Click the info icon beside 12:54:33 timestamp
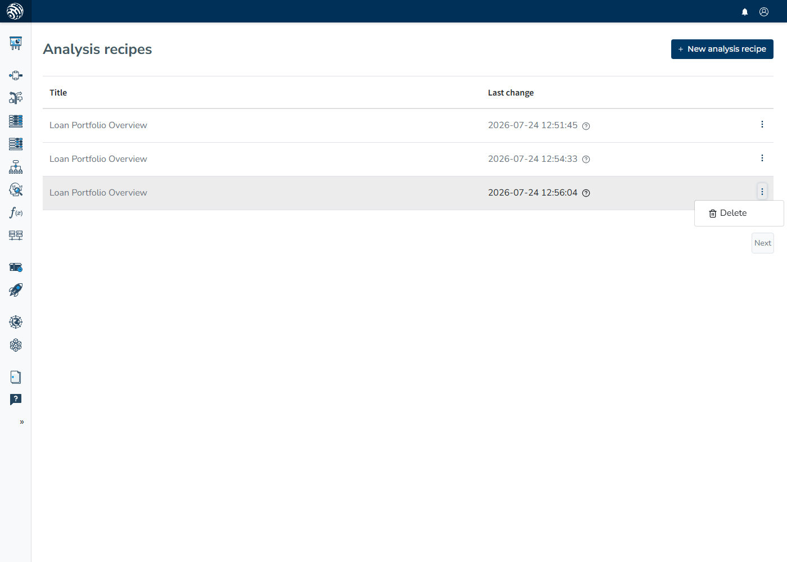787x562 pixels. pos(586,160)
